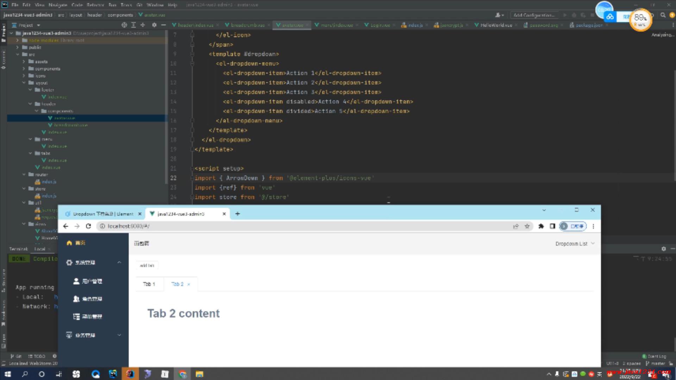This screenshot has width=676, height=380.
Task: Click the browser forward arrow
Action: click(77, 226)
